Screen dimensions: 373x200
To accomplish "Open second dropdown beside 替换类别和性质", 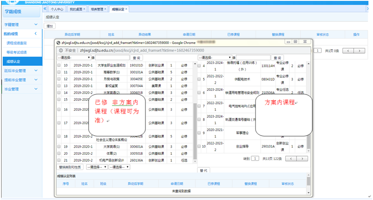I will pyautogui.click(x=119, y=167).
